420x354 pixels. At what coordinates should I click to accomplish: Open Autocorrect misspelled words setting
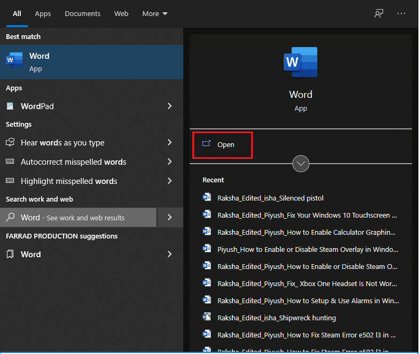pos(73,162)
